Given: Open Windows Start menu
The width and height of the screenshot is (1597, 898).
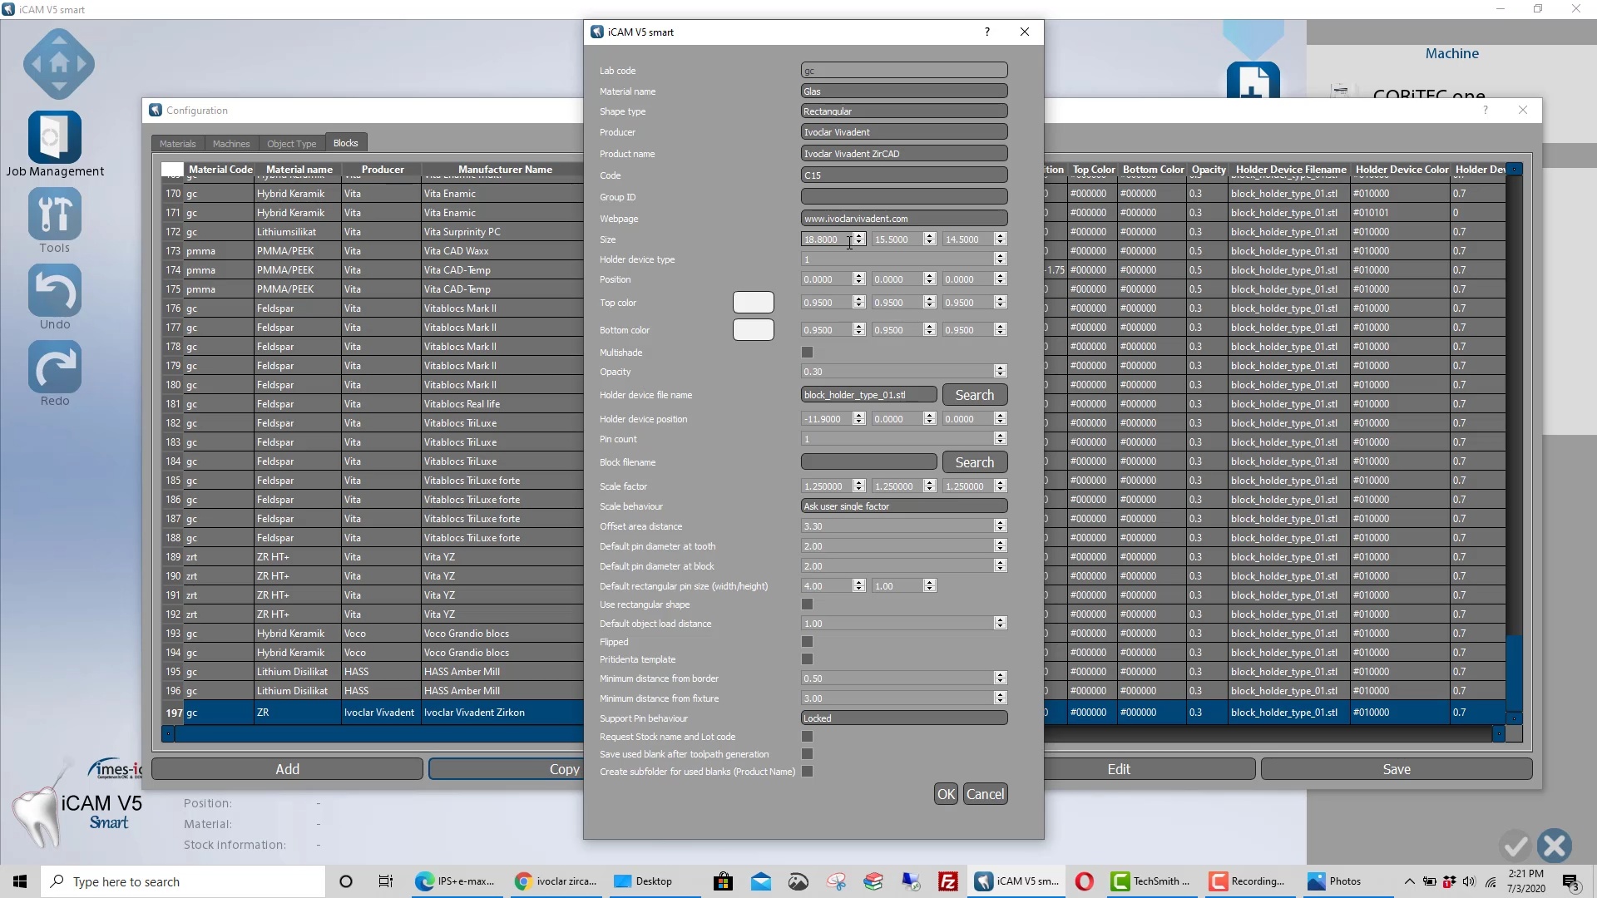Looking at the screenshot, I should click(x=20, y=881).
